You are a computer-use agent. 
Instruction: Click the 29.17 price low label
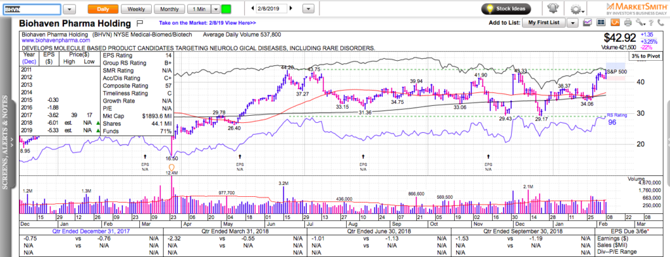click(x=541, y=120)
